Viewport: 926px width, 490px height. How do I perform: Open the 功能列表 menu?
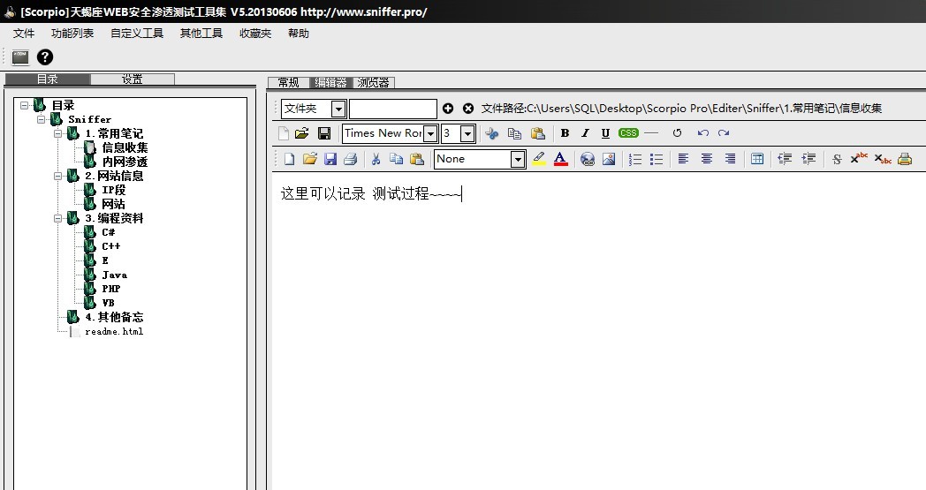(x=72, y=34)
